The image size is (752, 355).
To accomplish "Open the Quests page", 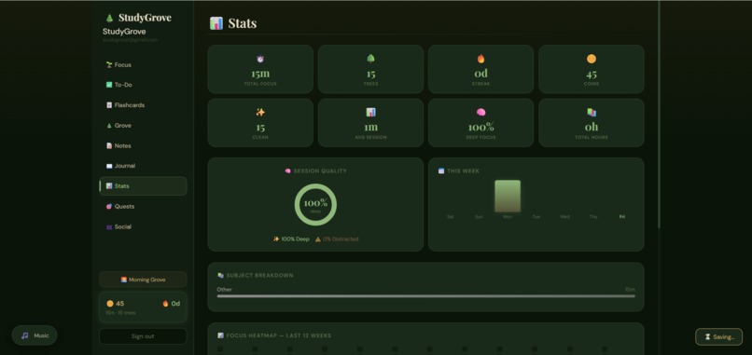I will [143, 207].
